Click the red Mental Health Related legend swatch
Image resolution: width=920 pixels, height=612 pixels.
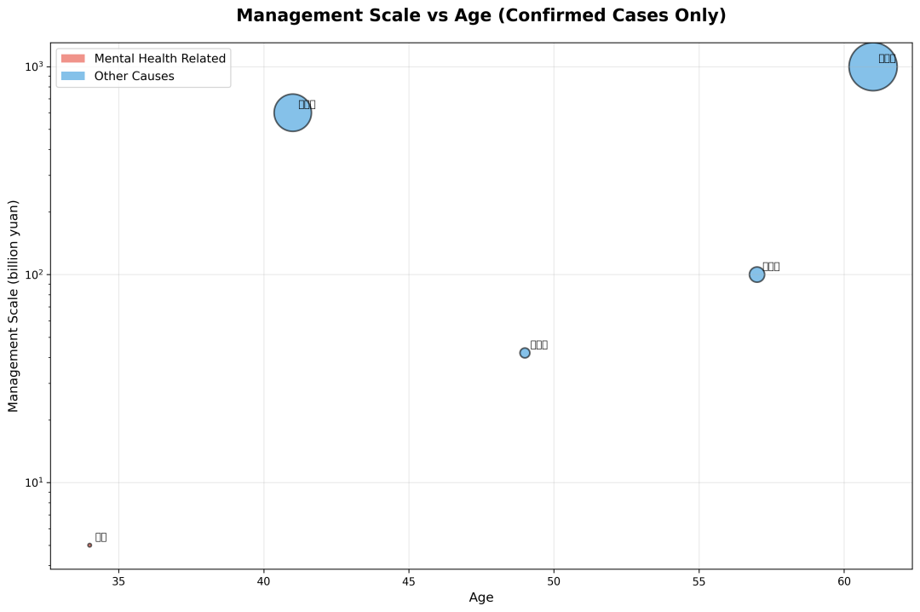73,59
